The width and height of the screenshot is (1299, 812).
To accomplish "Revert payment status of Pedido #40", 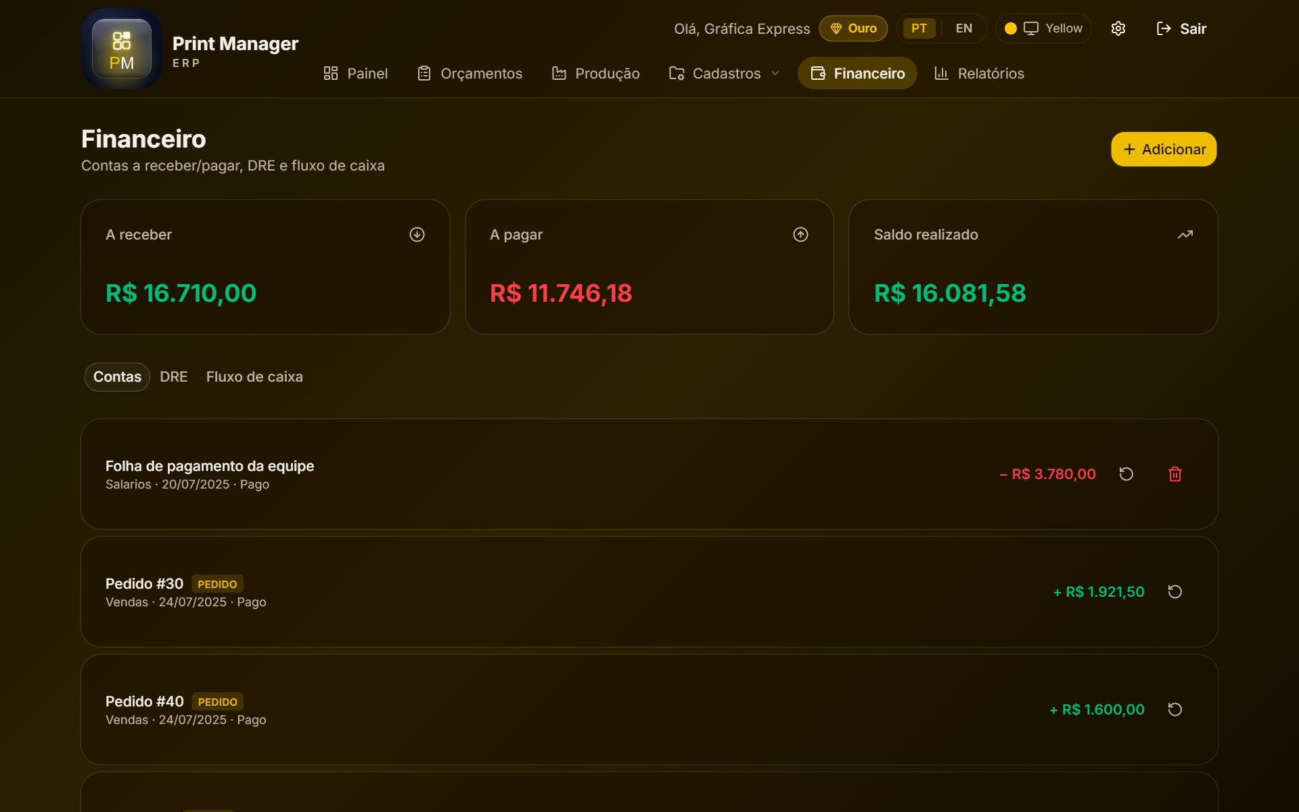I will [x=1175, y=709].
